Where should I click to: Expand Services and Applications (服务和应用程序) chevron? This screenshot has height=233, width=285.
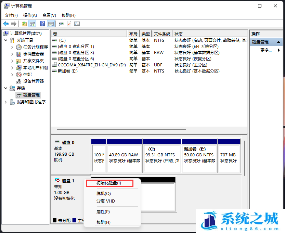[5, 102]
